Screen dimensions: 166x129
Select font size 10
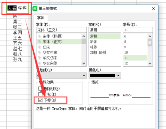tap(135, 52)
